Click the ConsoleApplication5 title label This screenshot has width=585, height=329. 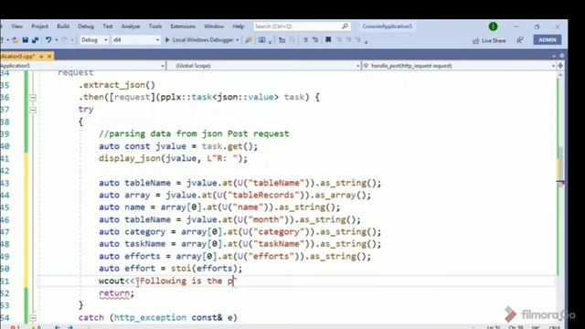388,27
